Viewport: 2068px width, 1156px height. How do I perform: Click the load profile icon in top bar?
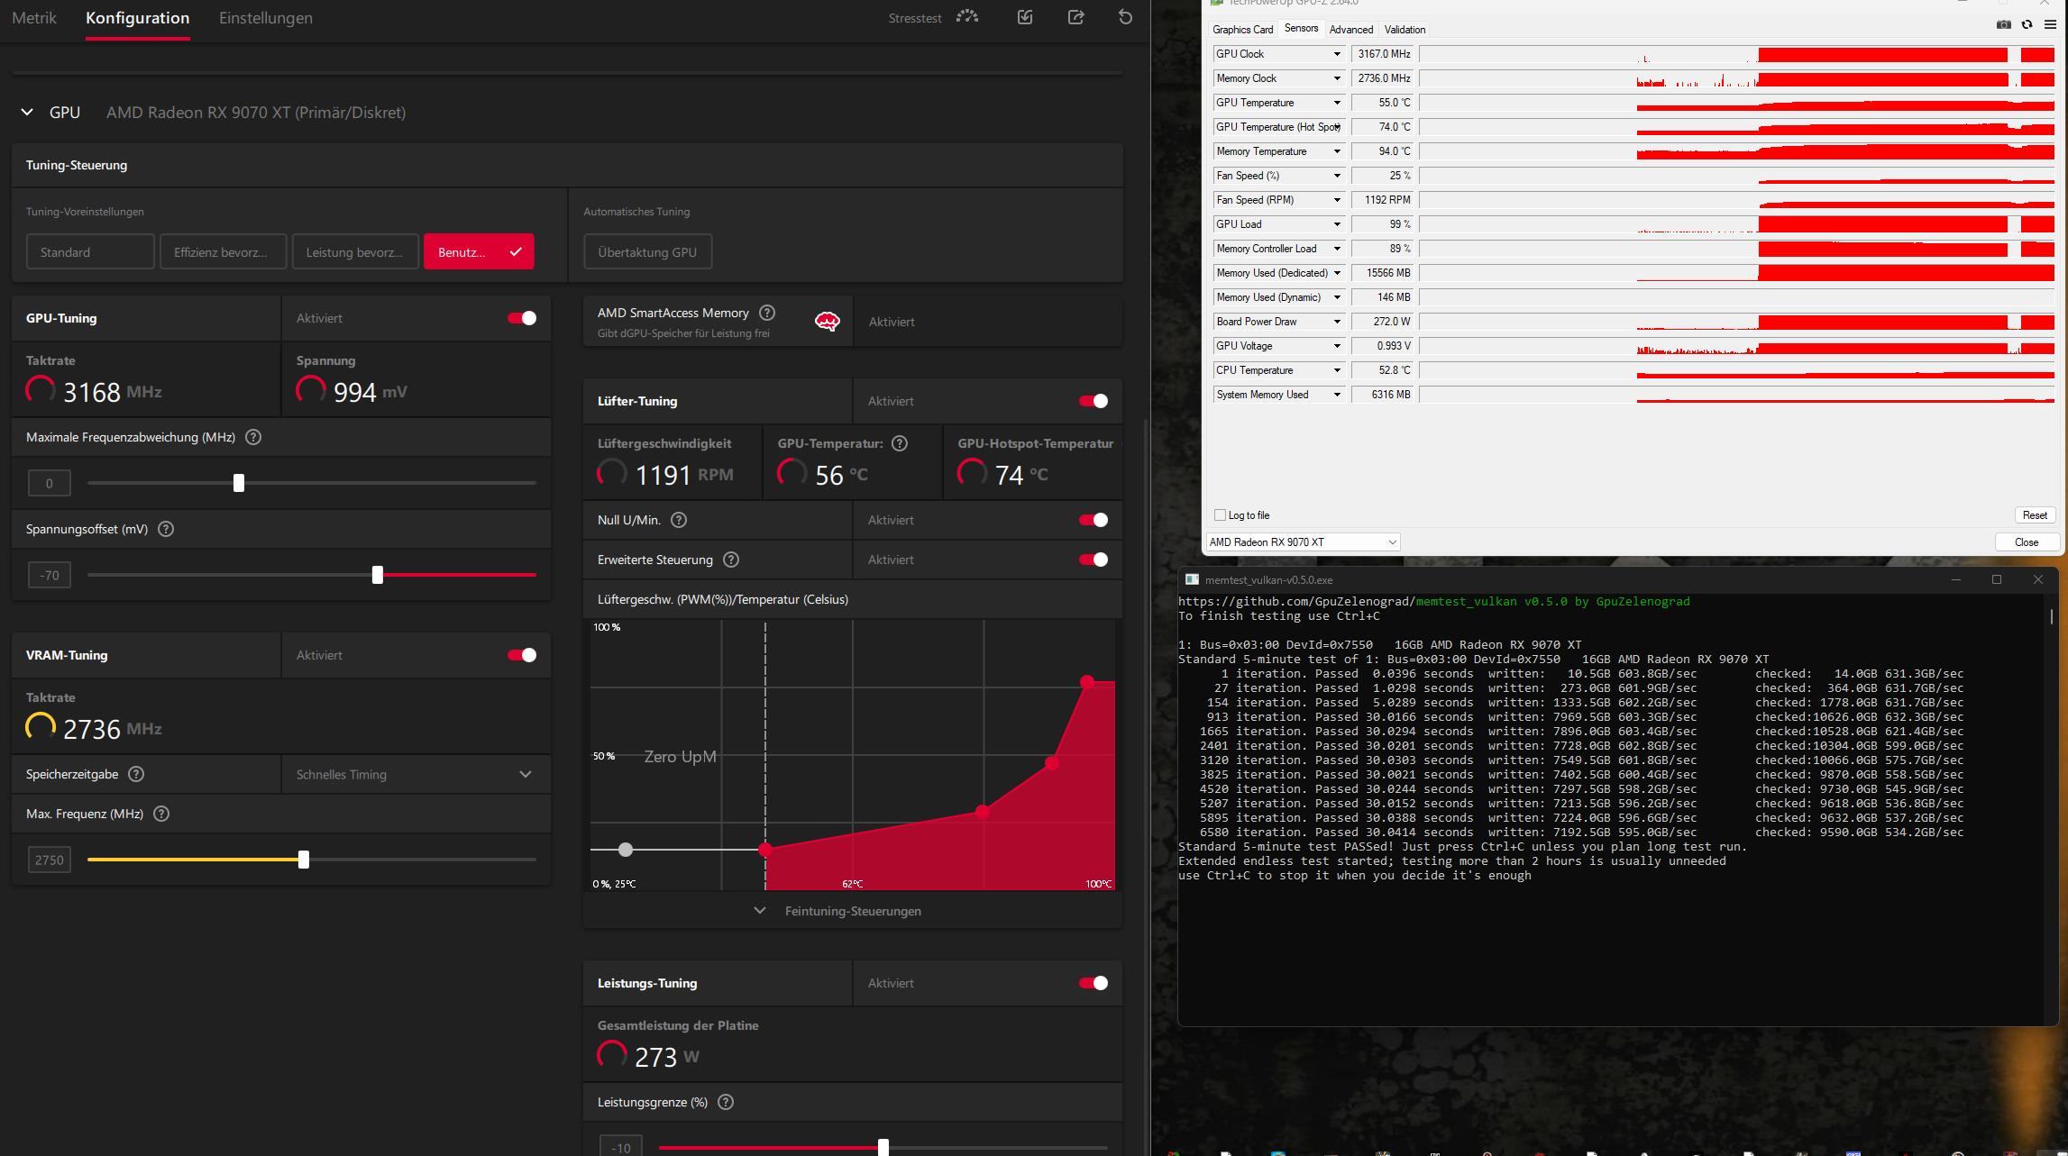point(1025,17)
